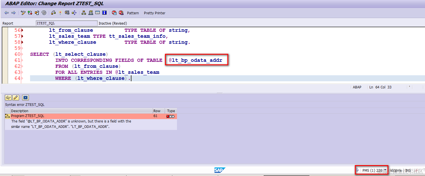Viewport: 425px width, 176px height.
Task: Click the hierarchy icon beside Program ZTEST_SQL
Action: [8, 116]
